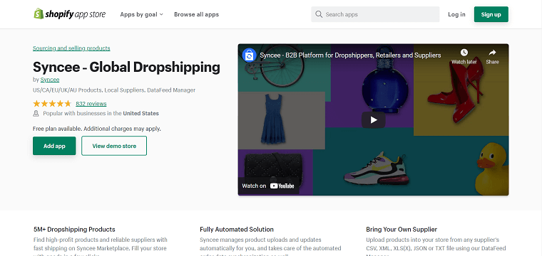542x256 pixels.
Task: Click the five-star rating icons
Action: tap(52, 103)
